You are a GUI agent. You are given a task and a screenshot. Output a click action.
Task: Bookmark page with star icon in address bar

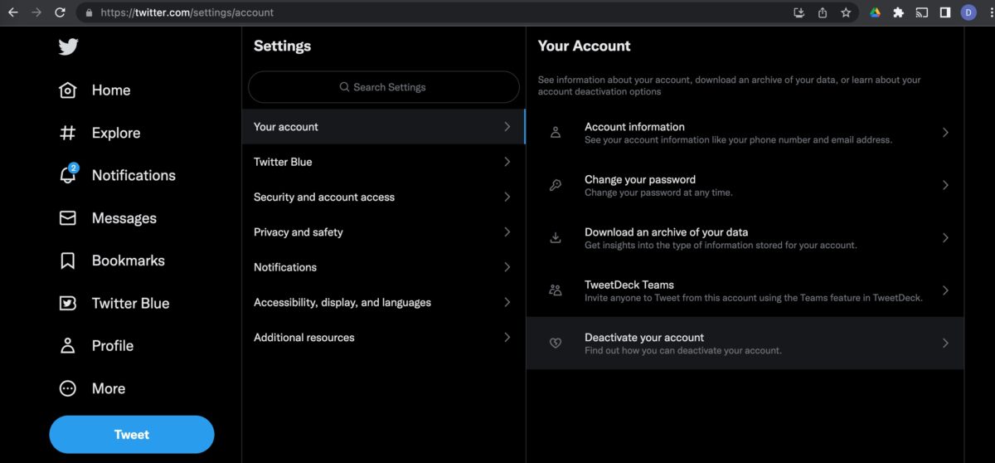(x=846, y=12)
